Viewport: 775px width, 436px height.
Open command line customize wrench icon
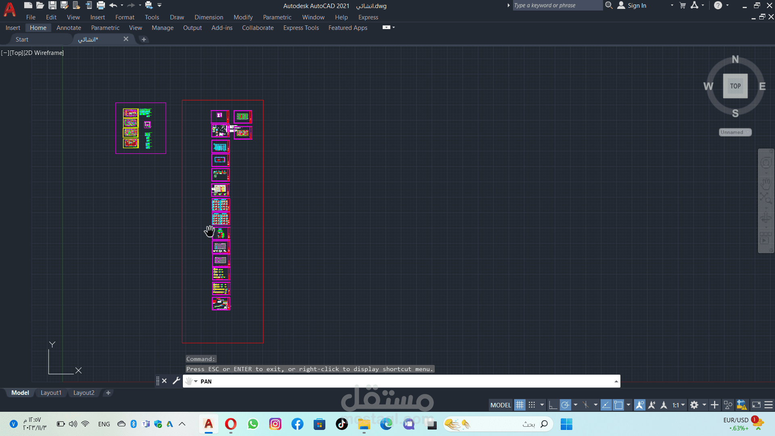[176, 381]
